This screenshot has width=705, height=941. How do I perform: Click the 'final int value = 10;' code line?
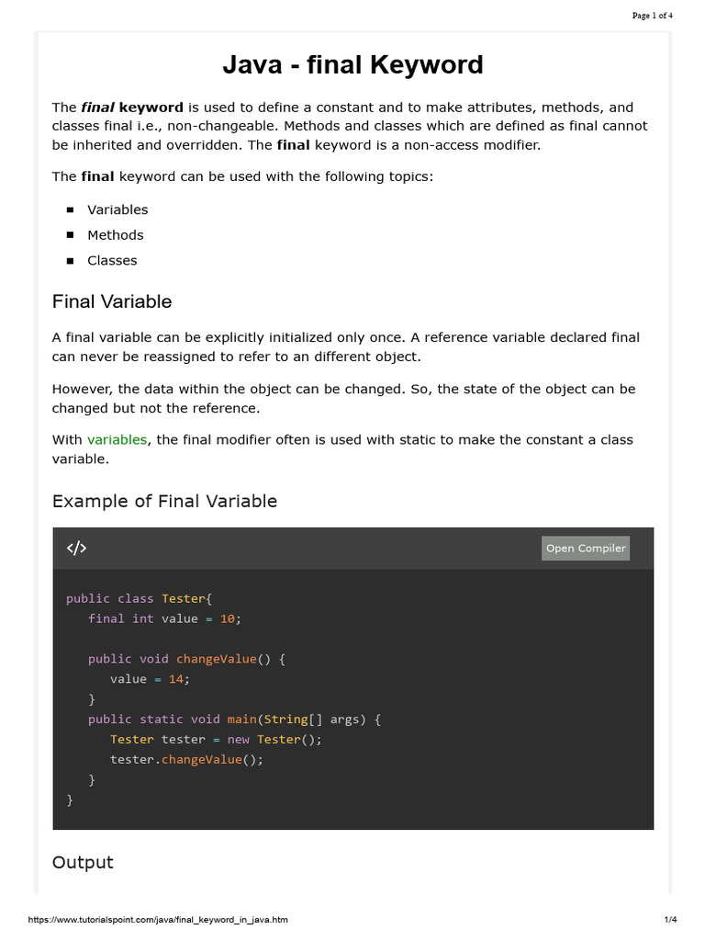tap(164, 618)
